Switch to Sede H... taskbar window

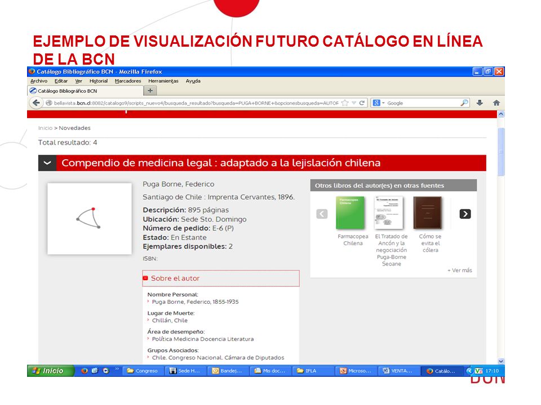[185, 371]
